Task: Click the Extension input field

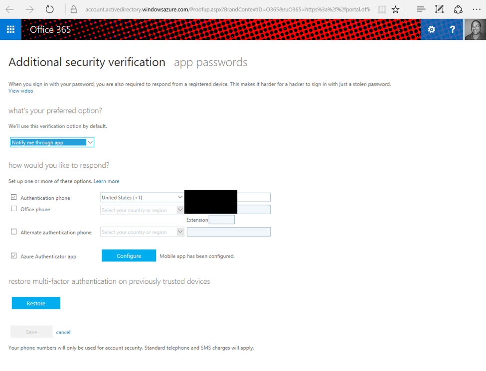Action: pos(222,219)
